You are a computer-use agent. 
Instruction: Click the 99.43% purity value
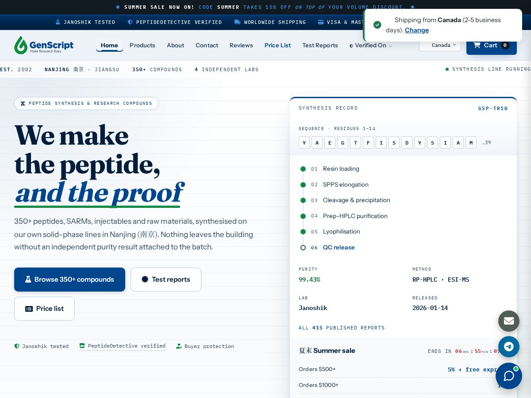click(309, 279)
